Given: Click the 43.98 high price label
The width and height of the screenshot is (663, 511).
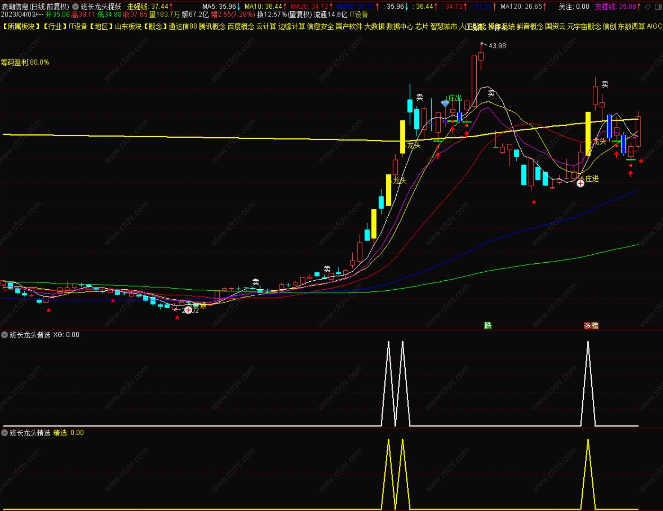Looking at the screenshot, I should point(497,46).
